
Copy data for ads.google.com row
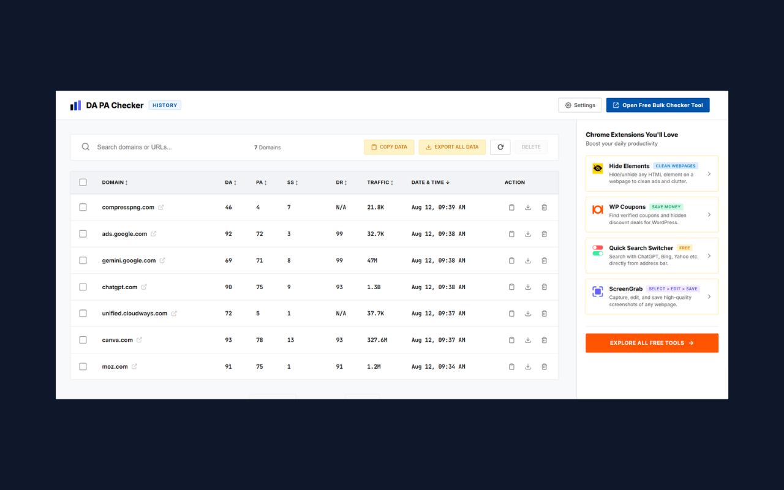pyautogui.click(x=512, y=234)
